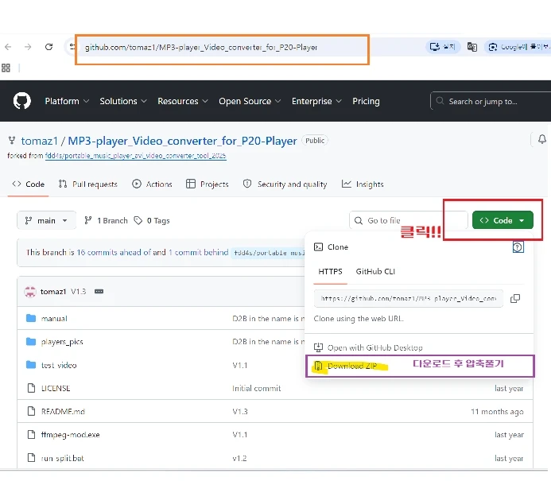Open the apps grid icon in bookmarks bar

point(6,68)
